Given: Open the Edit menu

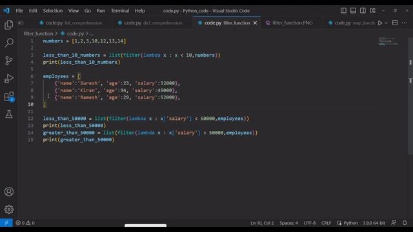Looking at the screenshot, I should point(33,11).
